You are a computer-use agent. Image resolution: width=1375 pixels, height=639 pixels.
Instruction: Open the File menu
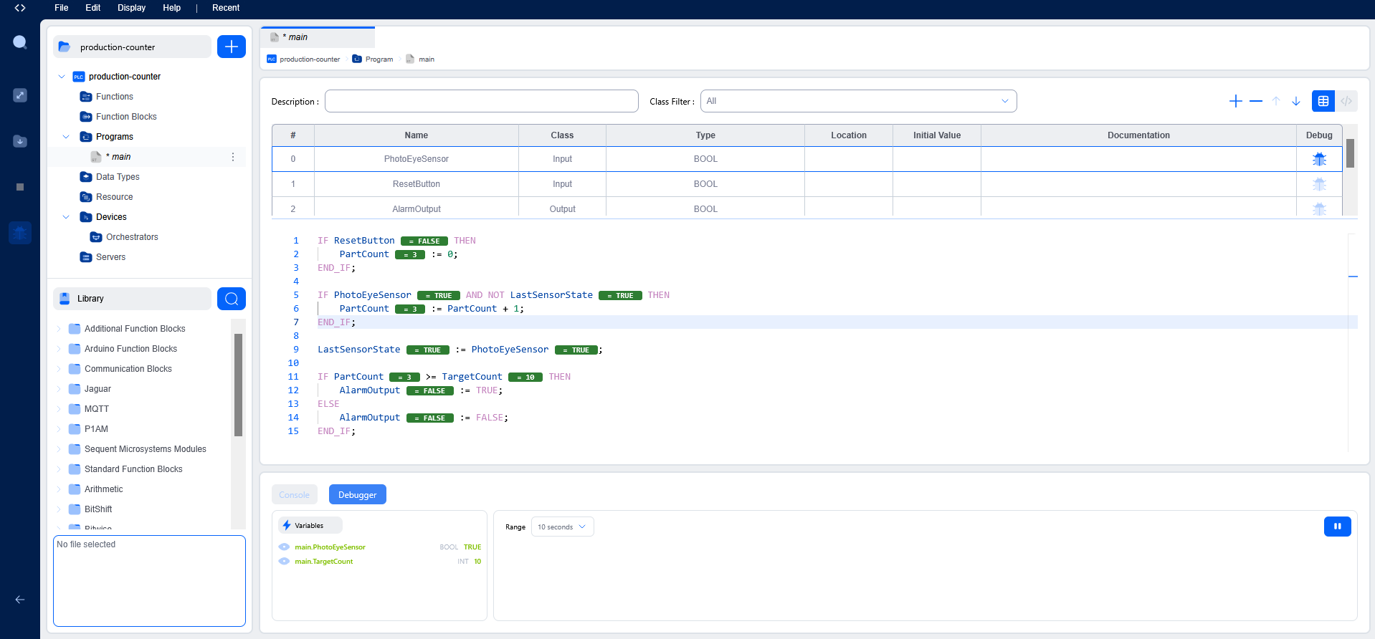[x=62, y=8]
